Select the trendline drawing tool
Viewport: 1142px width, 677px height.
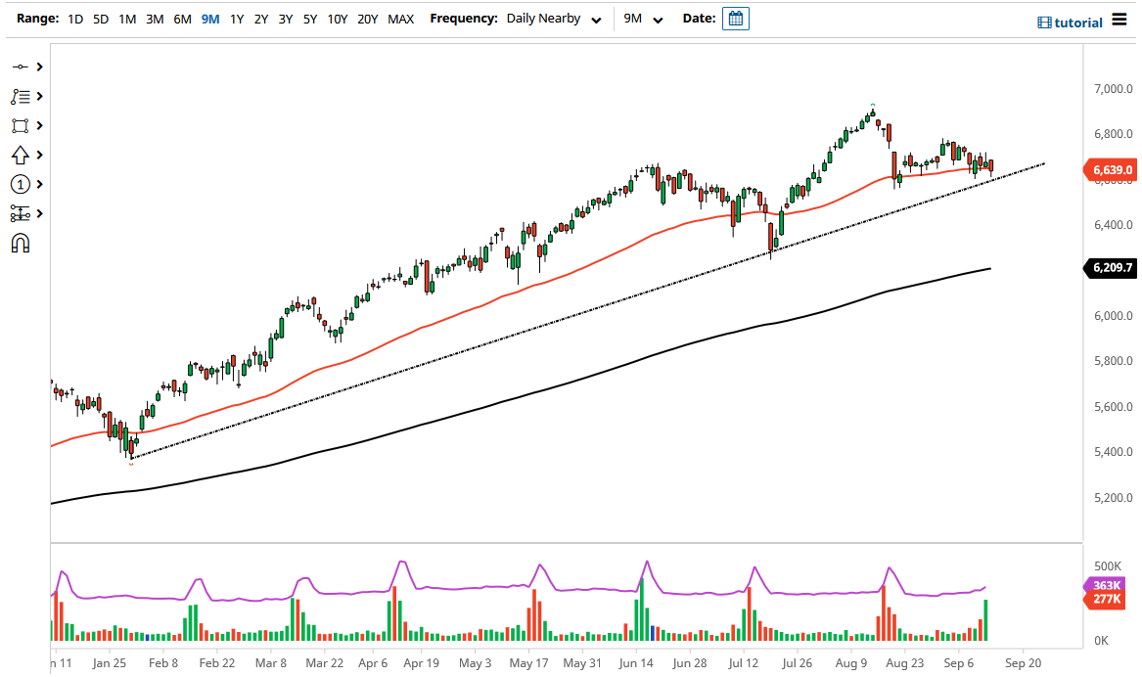coord(22,67)
